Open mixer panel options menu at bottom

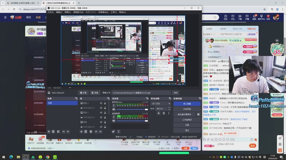pos(118,132)
